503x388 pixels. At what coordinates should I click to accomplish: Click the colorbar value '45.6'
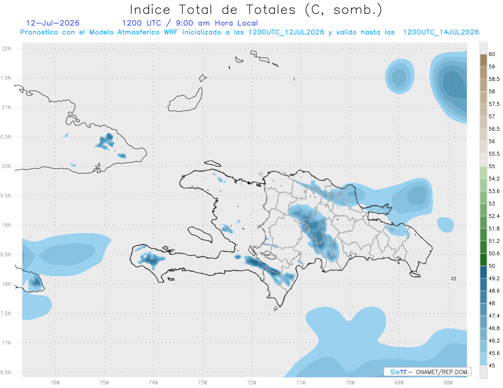pos(494,353)
